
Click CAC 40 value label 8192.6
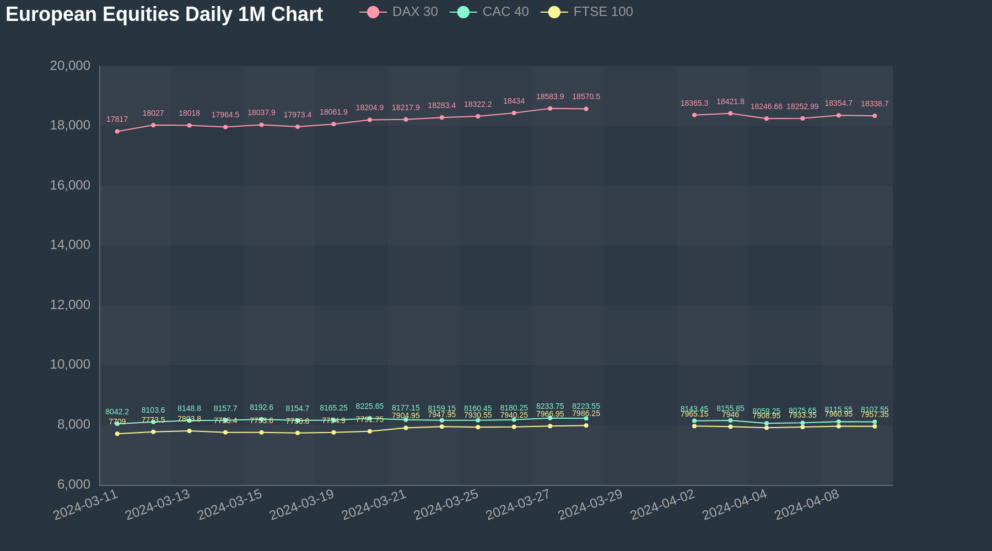[x=262, y=408]
